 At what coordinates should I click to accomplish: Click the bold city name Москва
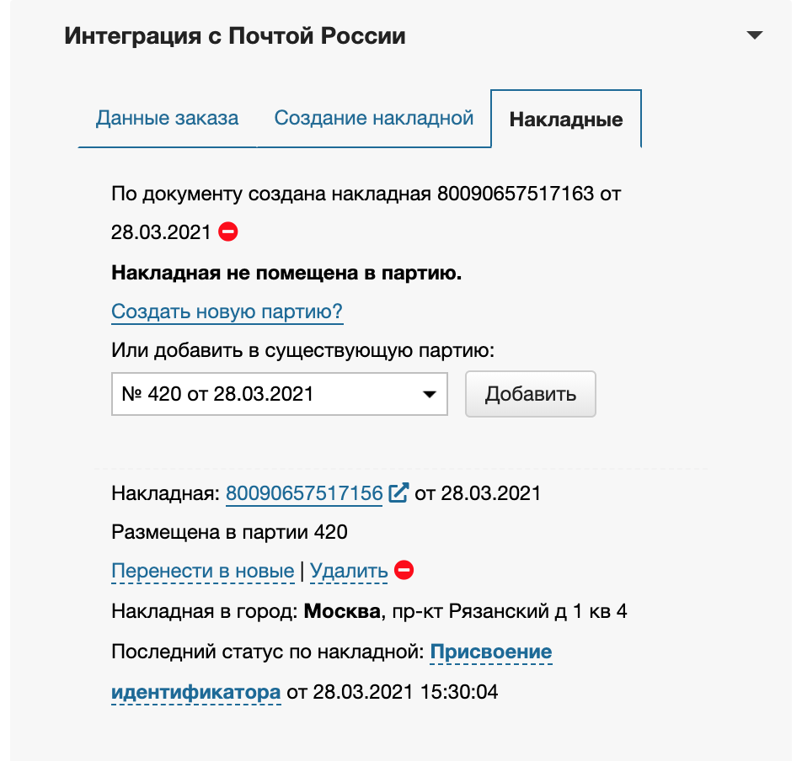(x=341, y=611)
